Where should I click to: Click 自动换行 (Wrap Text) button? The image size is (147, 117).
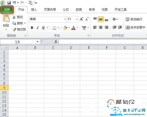coord(134,19)
